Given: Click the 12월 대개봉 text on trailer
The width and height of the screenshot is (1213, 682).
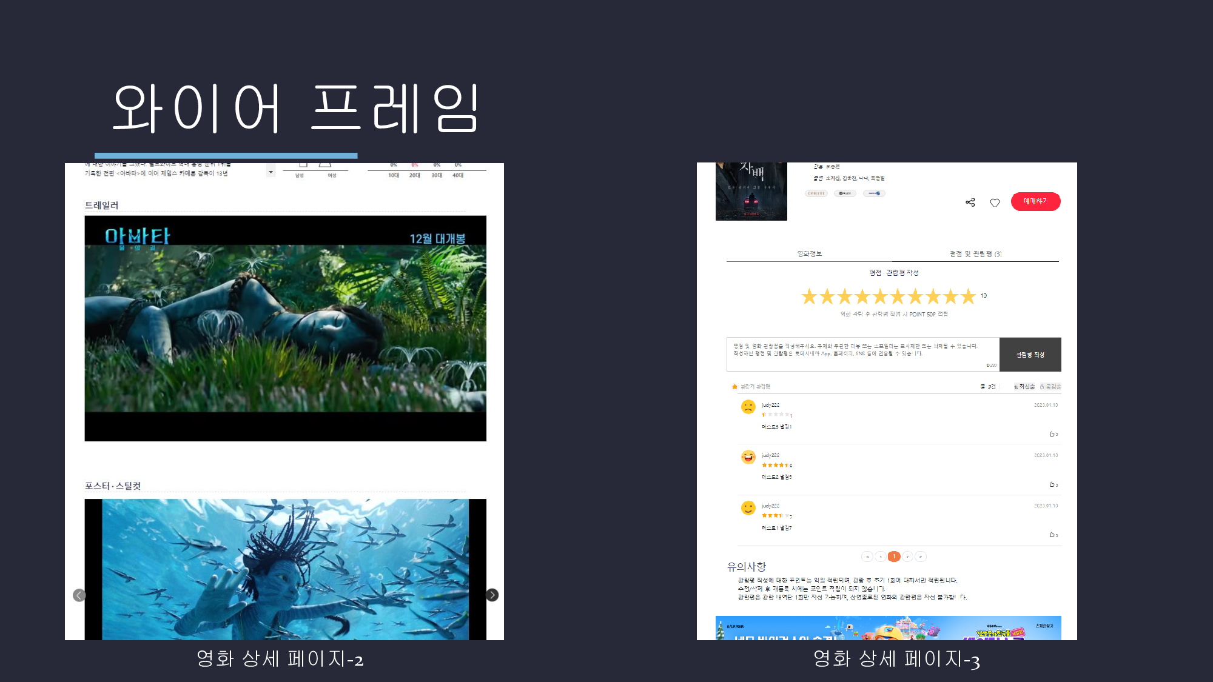Looking at the screenshot, I should coord(437,239).
